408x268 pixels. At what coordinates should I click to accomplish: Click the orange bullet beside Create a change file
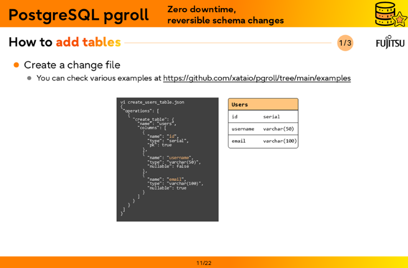[16, 65]
